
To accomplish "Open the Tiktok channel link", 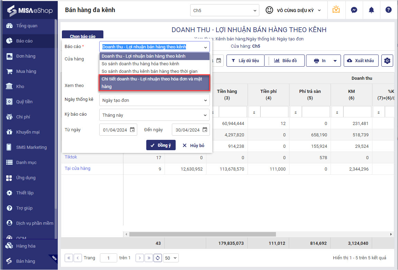I will tap(71, 157).
